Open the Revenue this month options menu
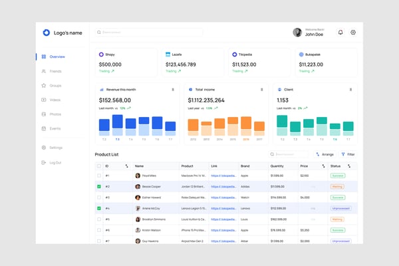Screen dimensions: 399x266 [173, 90]
